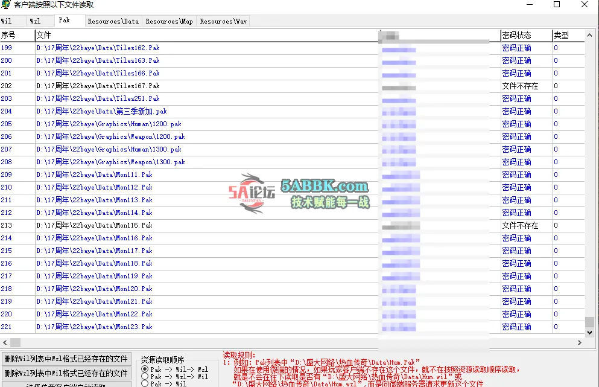Select file row Mon112.Pak
The image size is (599, 387).
click(x=292, y=187)
